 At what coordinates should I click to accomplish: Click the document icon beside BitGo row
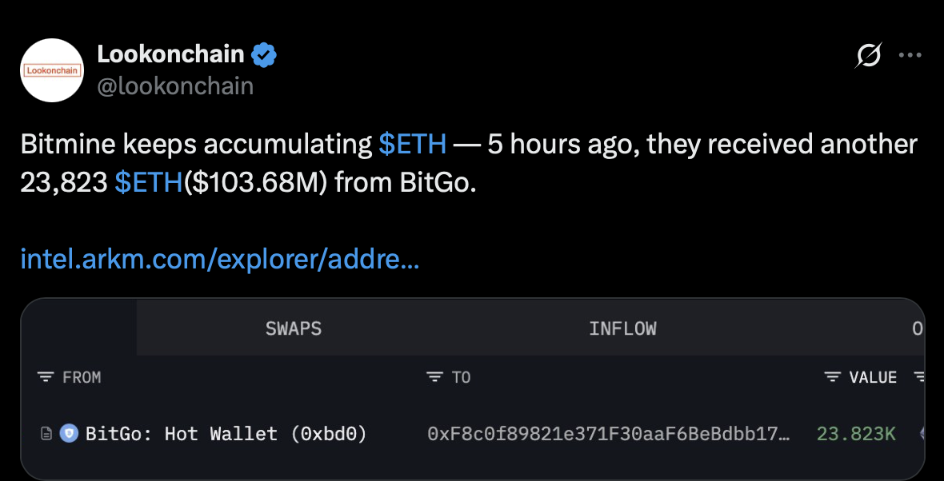[x=46, y=434]
